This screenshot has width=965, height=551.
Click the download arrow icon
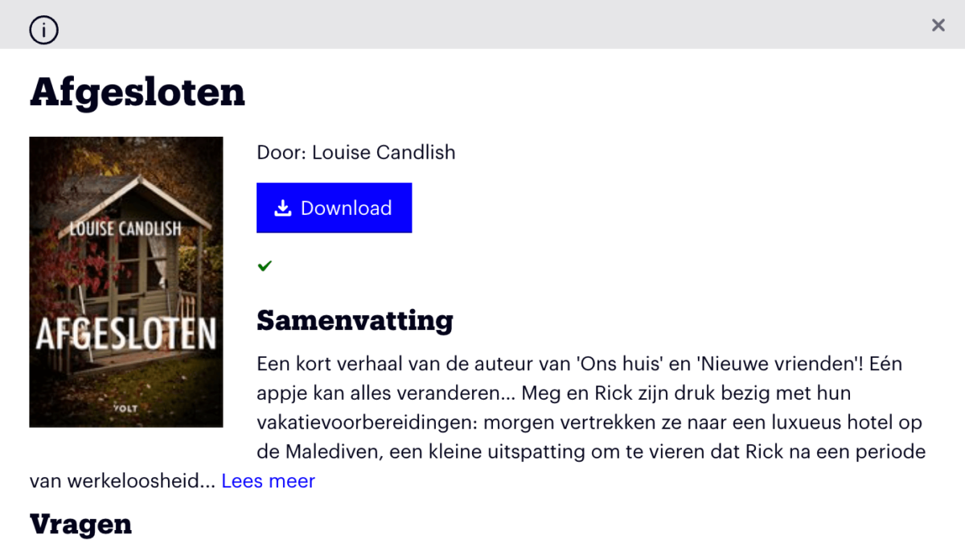[282, 208]
